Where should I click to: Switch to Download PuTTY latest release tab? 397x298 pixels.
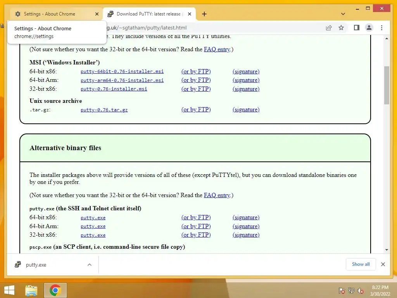[x=148, y=14]
